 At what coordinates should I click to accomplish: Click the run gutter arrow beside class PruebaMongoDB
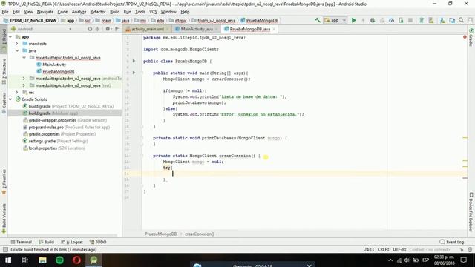pyautogui.click(x=134, y=61)
